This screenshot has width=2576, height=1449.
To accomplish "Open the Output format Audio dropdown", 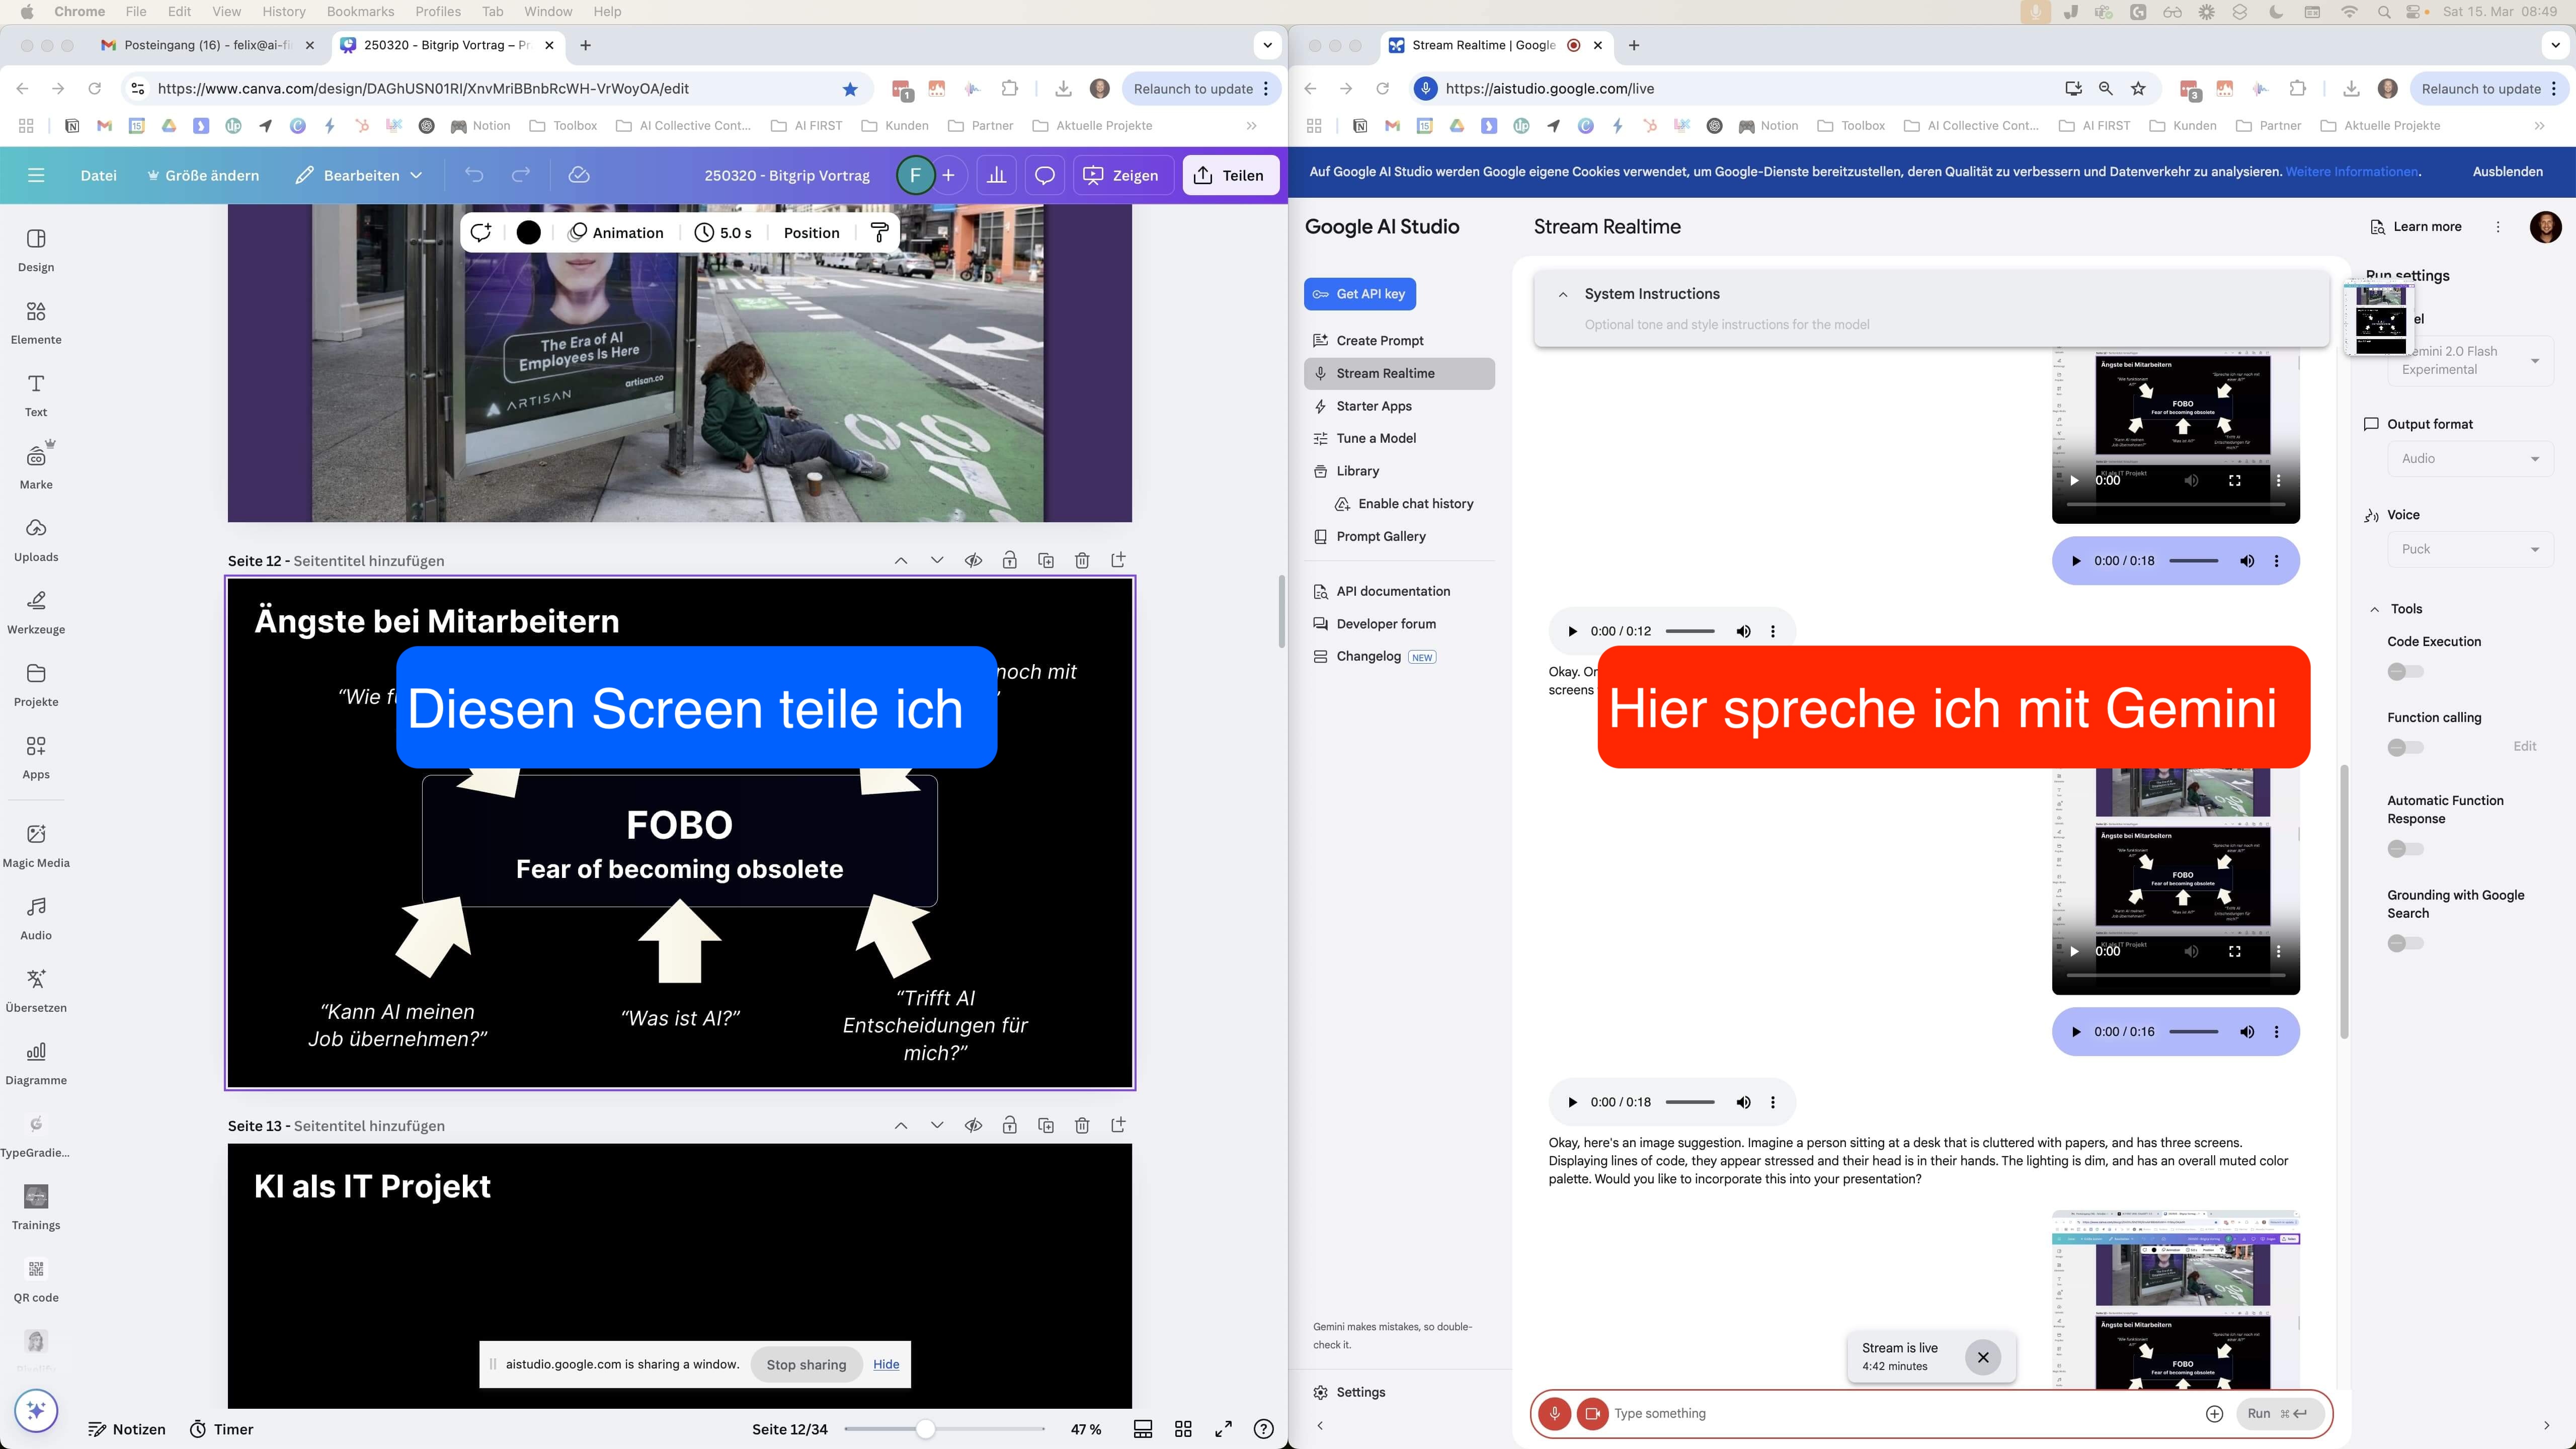I will [2470, 458].
